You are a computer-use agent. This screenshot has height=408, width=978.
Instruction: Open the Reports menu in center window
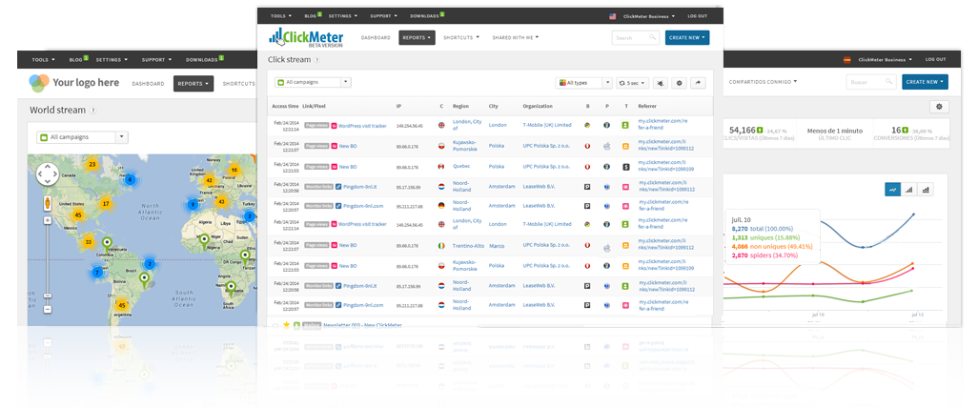coord(418,37)
